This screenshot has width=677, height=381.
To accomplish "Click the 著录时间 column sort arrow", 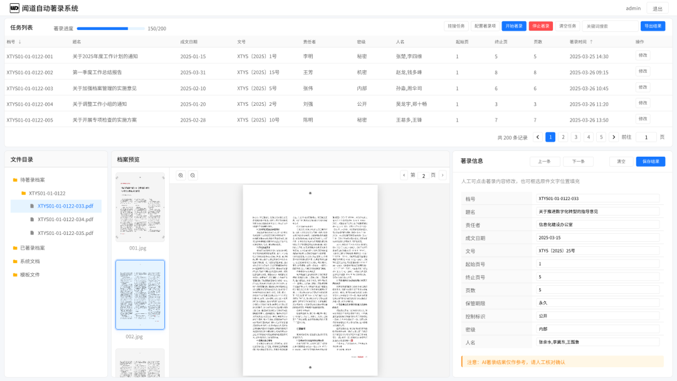I will (x=591, y=42).
